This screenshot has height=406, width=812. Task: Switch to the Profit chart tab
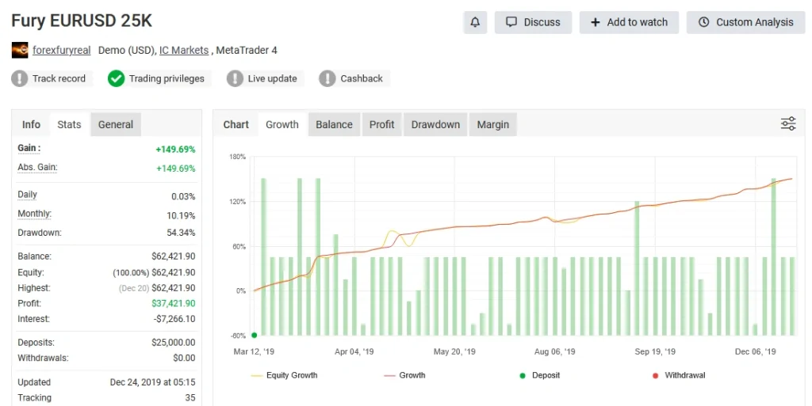click(x=381, y=124)
